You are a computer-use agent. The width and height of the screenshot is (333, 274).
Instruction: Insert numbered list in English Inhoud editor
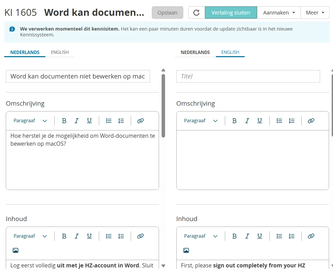tap(292, 236)
